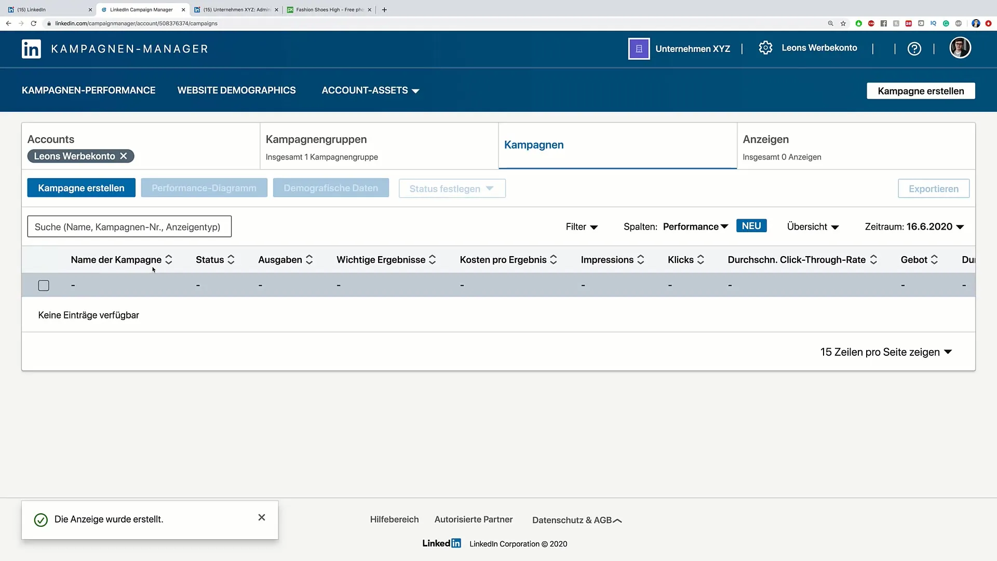Expand the ACCOUNT-ASSETS dropdown menu
Image resolution: width=997 pixels, height=561 pixels.
pyautogui.click(x=370, y=90)
